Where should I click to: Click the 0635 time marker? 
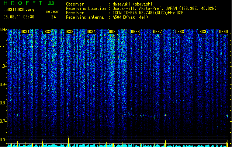point(113,32)
